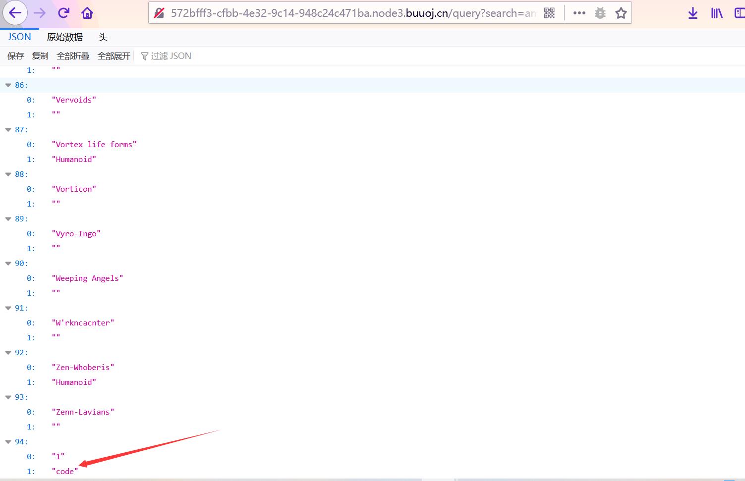Open the library bookmarks icon
The width and height of the screenshot is (745, 481).
point(717,13)
